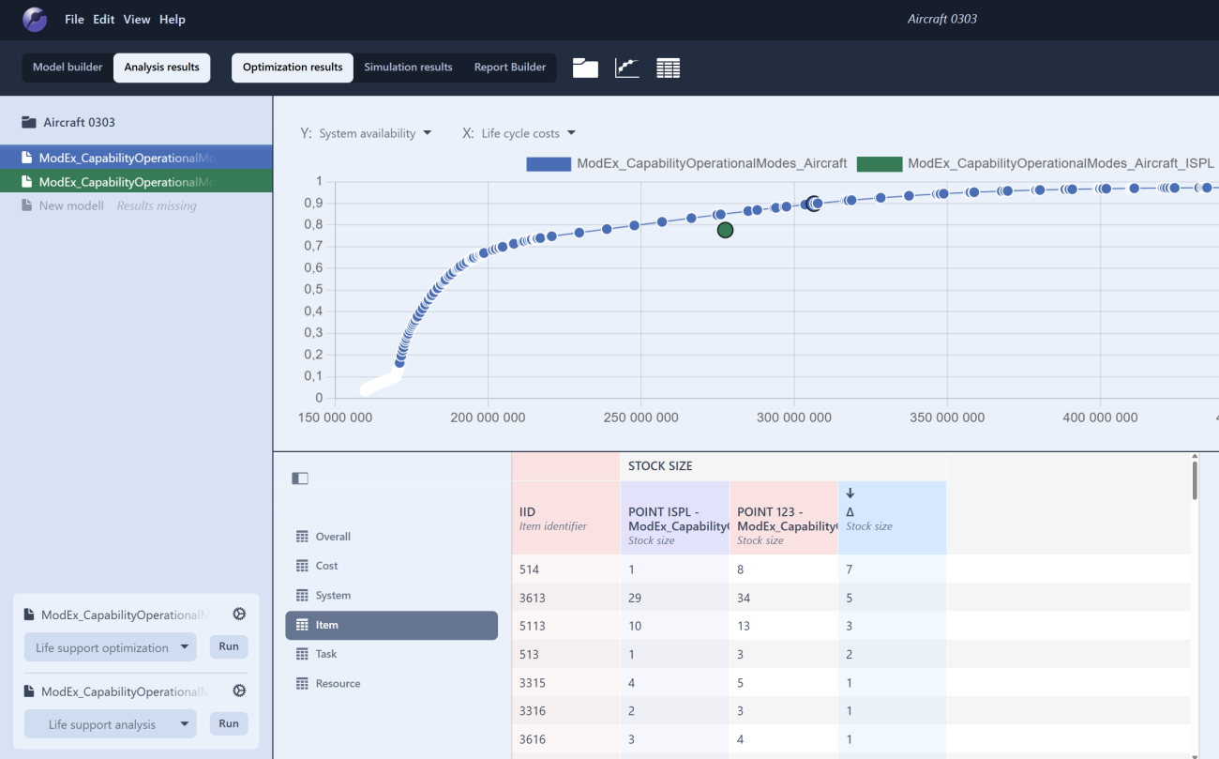Open the View menu
The width and height of the screenshot is (1219, 759).
[137, 19]
